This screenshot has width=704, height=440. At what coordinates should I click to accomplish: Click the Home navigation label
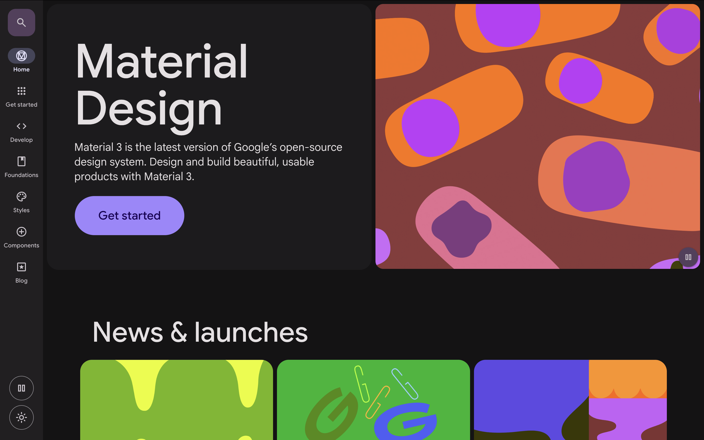pyautogui.click(x=21, y=70)
